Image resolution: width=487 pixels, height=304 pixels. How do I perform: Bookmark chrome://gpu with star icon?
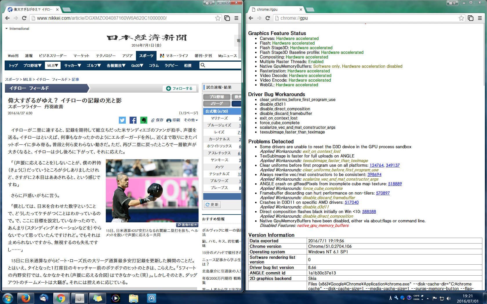click(x=461, y=18)
